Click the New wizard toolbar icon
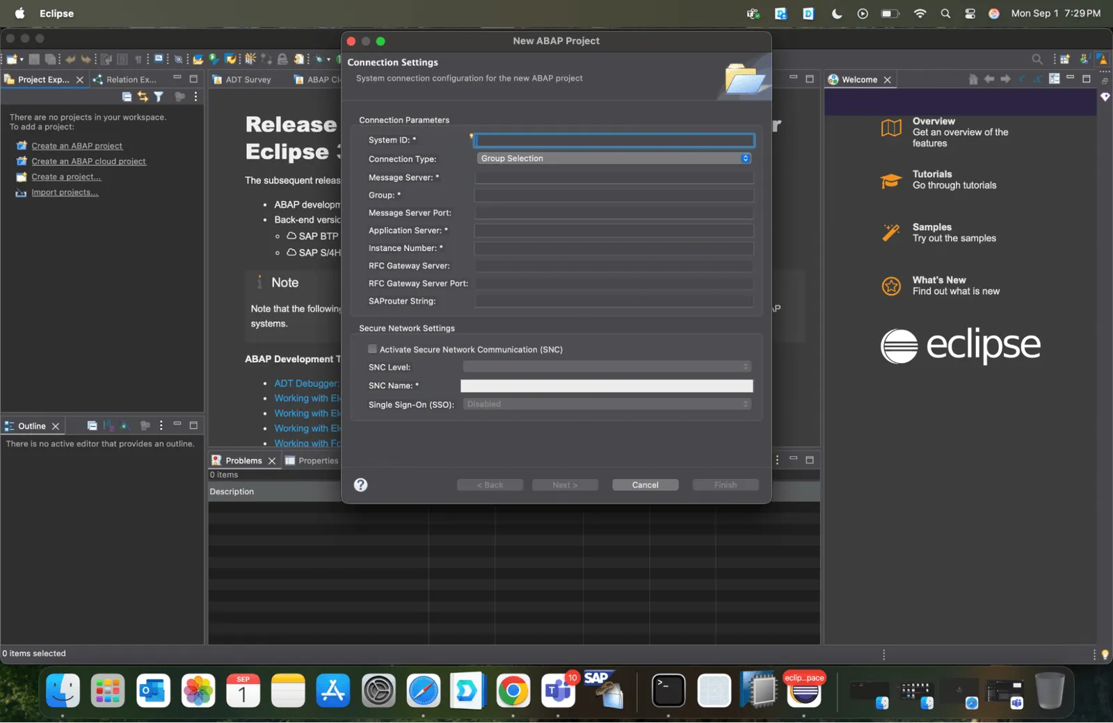 (11, 59)
